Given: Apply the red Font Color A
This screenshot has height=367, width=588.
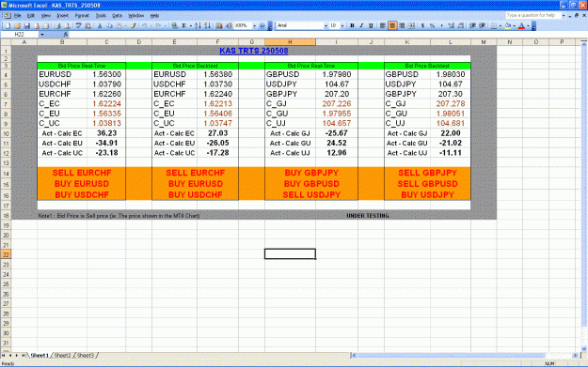Looking at the screenshot, I should 521,26.
